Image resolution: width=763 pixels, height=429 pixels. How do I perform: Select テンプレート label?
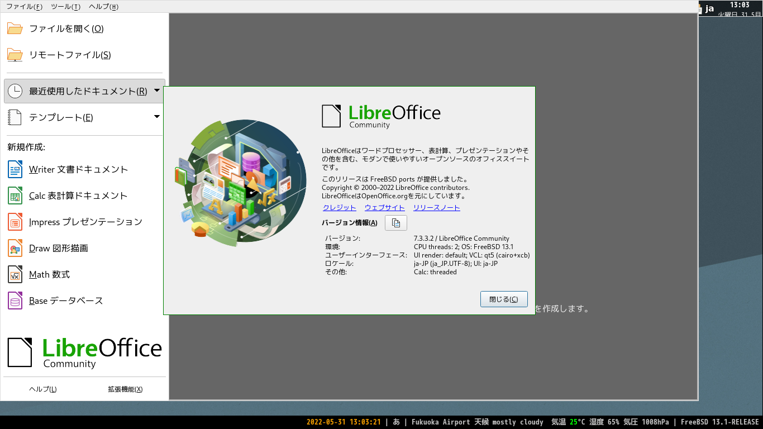click(x=61, y=117)
